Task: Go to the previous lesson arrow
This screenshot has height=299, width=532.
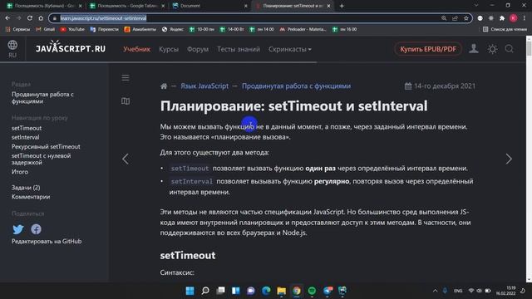Action: click(126, 159)
